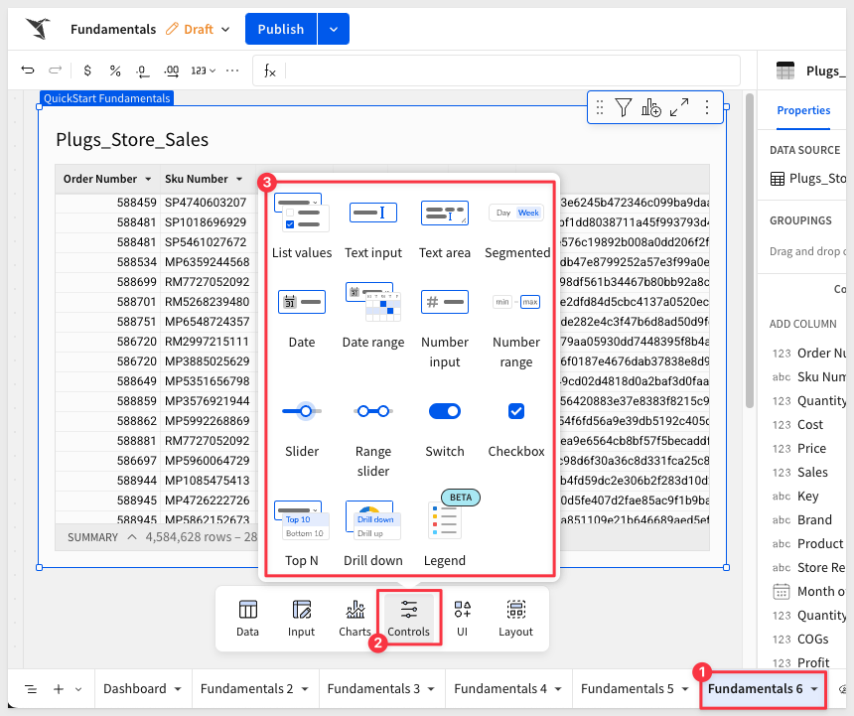Click the filter funnel icon
The height and width of the screenshot is (716, 854).
623,108
